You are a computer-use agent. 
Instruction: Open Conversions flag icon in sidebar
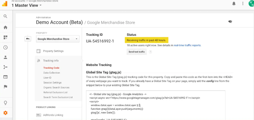click(x=6, y=87)
